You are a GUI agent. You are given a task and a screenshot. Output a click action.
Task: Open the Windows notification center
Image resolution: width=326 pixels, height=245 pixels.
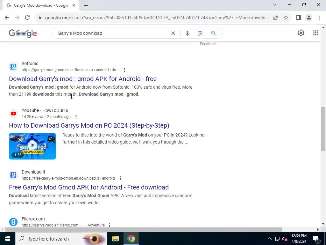pos(316,239)
